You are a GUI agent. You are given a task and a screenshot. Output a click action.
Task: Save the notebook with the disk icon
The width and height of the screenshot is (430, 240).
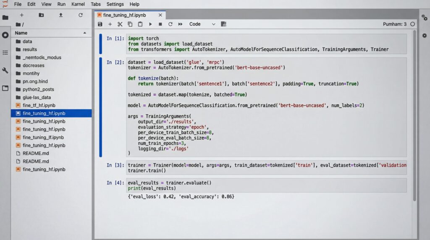(x=100, y=24)
